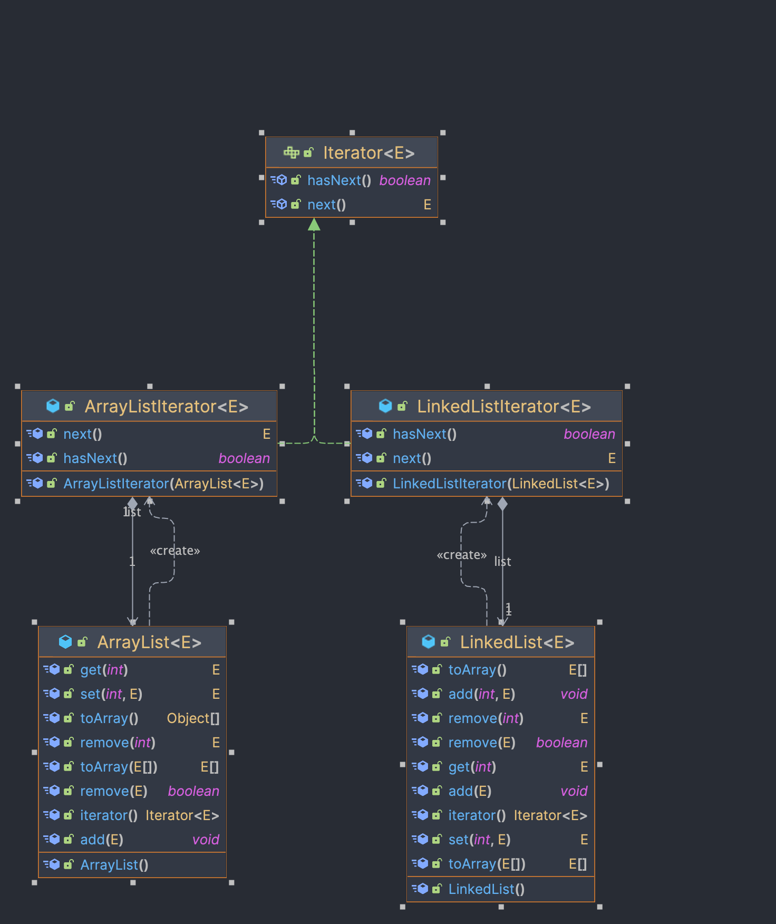Select next() in ArrayListIterator<E>
The image size is (776, 924).
pos(149,434)
